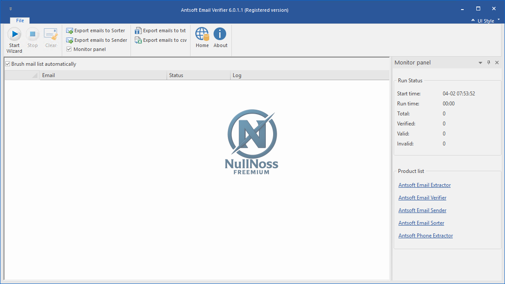Select the File ribbon tab
Viewport: 505px width, 284px height.
pyautogui.click(x=20, y=20)
